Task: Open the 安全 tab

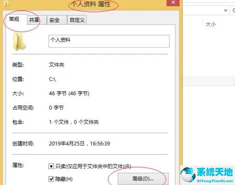Action: (57, 20)
